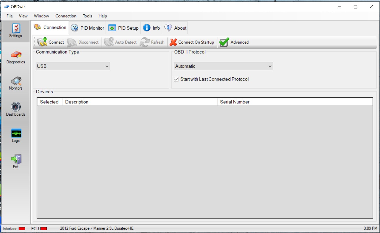Close the OBDwiz window
380x233 pixels.
click(371, 7)
